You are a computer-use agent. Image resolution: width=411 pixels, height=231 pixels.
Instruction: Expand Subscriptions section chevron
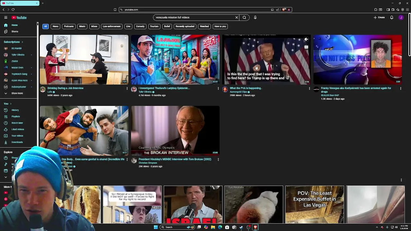[22, 42]
